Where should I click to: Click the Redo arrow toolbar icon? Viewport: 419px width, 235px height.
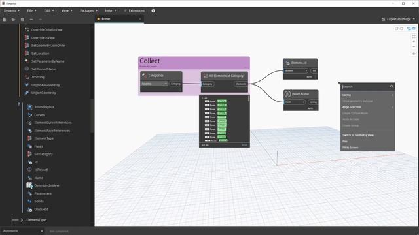click(41, 20)
